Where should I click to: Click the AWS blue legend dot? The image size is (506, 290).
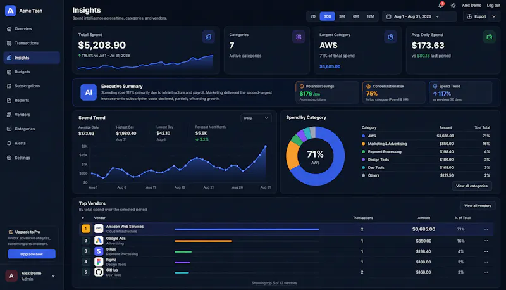363,136
